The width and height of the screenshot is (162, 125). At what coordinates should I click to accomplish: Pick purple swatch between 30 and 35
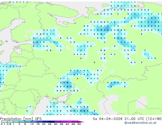57,122
